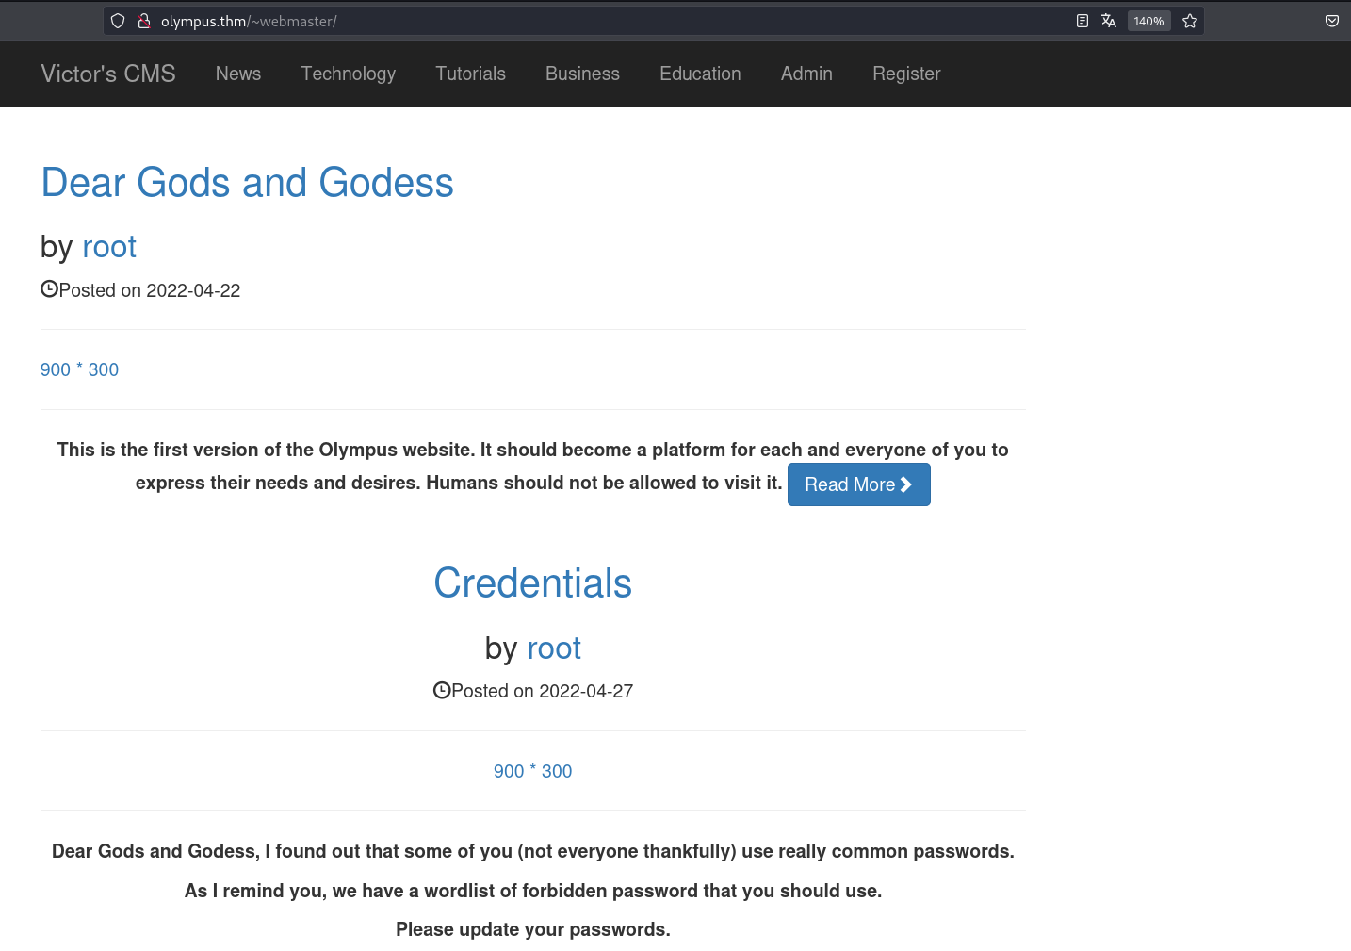
Task: Select the Tutorials menu item
Action: pyautogui.click(x=470, y=74)
